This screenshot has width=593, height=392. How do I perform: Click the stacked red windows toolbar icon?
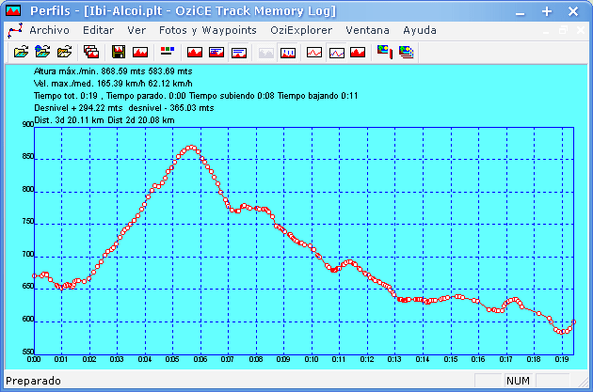pyautogui.click(x=91, y=51)
